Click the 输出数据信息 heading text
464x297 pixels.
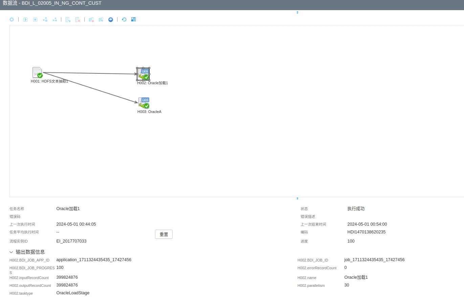pyautogui.click(x=30, y=252)
